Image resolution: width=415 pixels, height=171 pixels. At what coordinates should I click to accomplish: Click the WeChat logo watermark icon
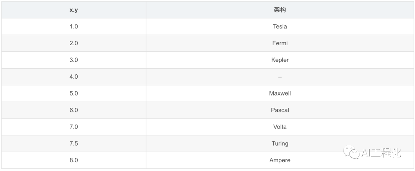tap(352, 153)
